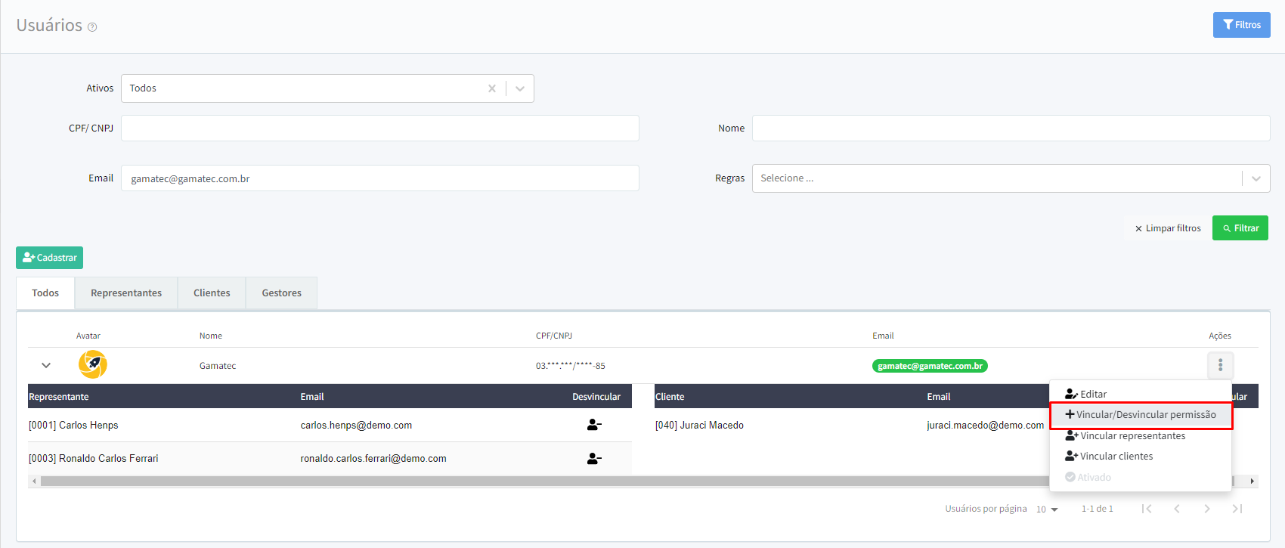Open the users-per-page dropdown showing 10
This screenshot has height=548, width=1285.
(1047, 509)
